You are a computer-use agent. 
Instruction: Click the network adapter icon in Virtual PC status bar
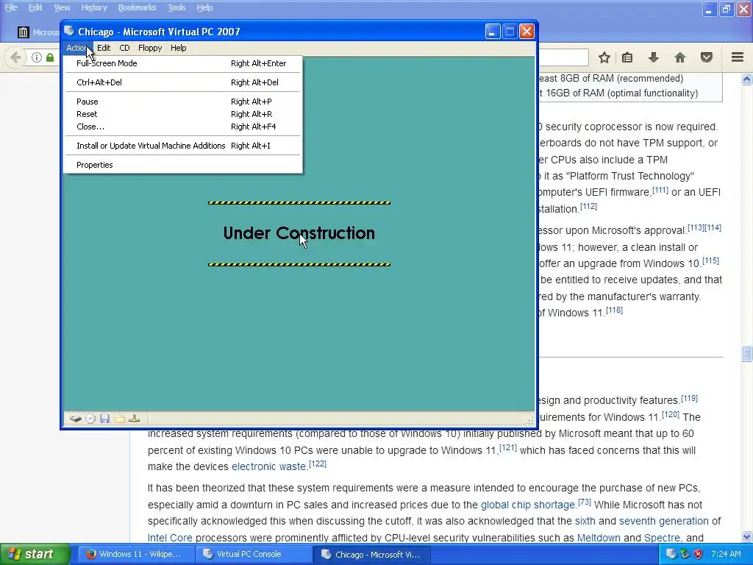coord(135,419)
